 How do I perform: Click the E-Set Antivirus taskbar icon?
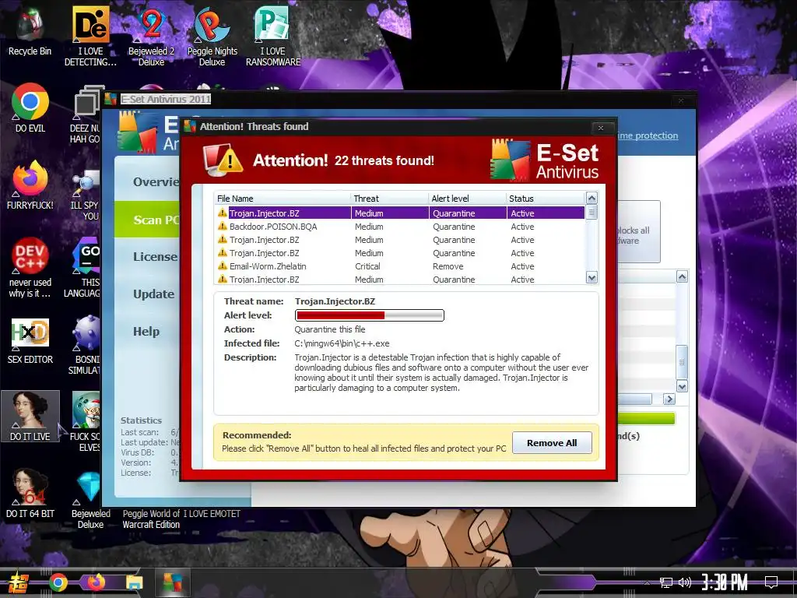(x=172, y=582)
